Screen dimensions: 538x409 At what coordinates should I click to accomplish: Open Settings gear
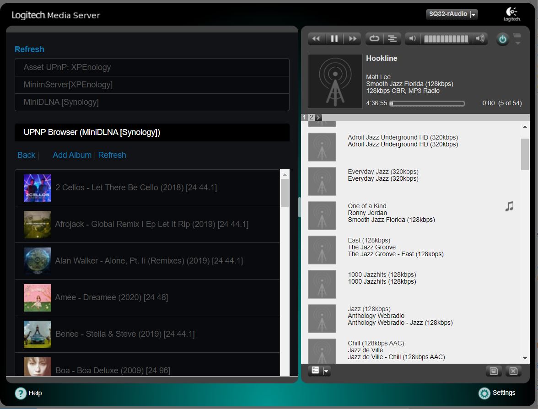(484, 393)
